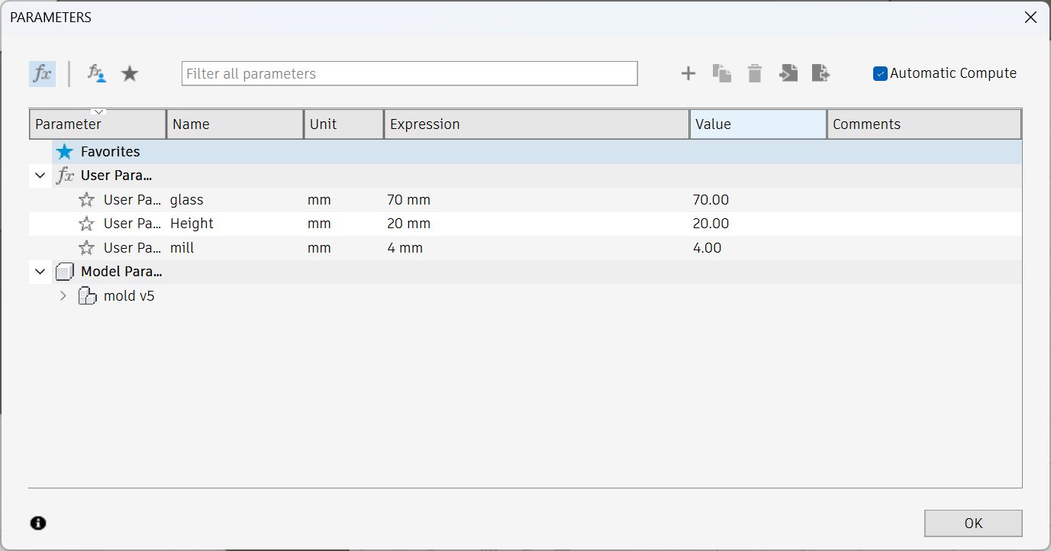Click the value '4.00'

tap(707, 248)
